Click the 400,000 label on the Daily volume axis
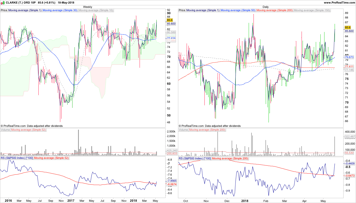This screenshot has width=356, height=203. coord(350,132)
